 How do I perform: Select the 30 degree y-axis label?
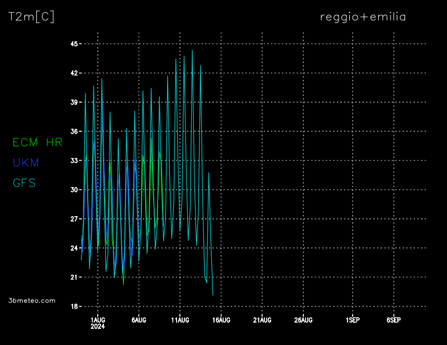click(74, 190)
